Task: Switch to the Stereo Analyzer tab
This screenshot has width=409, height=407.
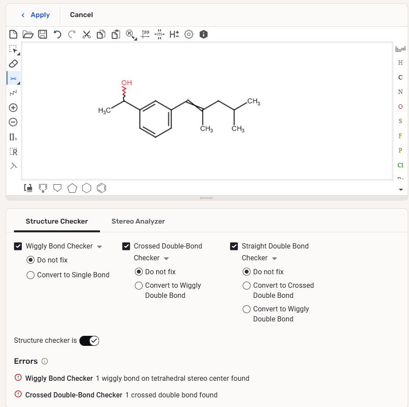Action: [x=138, y=221]
